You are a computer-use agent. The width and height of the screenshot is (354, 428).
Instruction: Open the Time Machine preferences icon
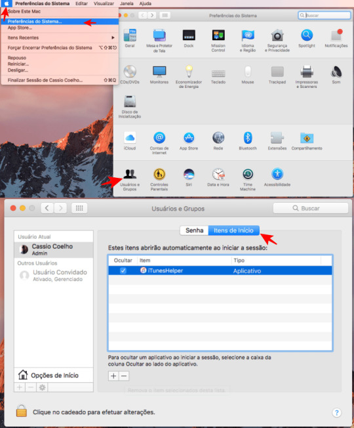[x=247, y=179]
